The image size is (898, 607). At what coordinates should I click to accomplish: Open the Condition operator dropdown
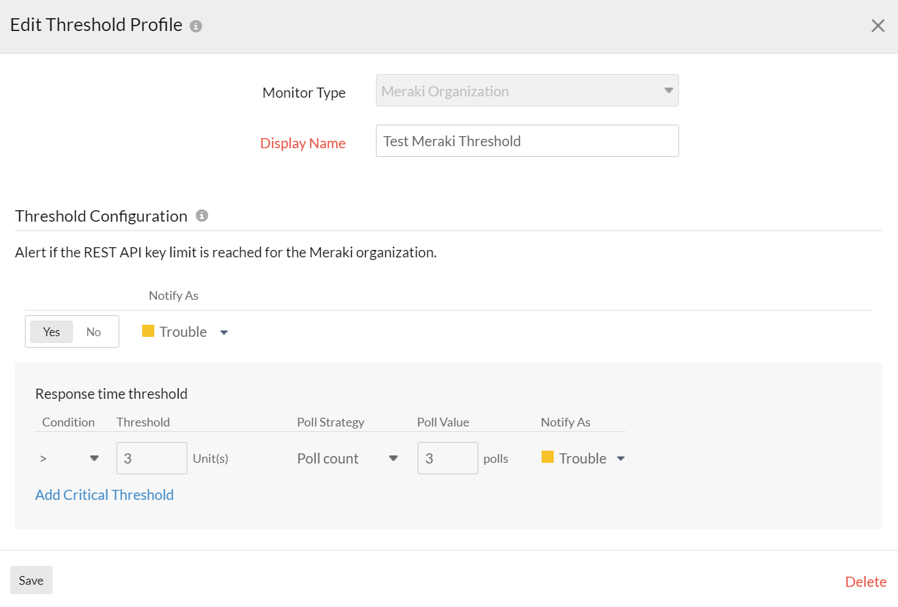pyautogui.click(x=69, y=458)
